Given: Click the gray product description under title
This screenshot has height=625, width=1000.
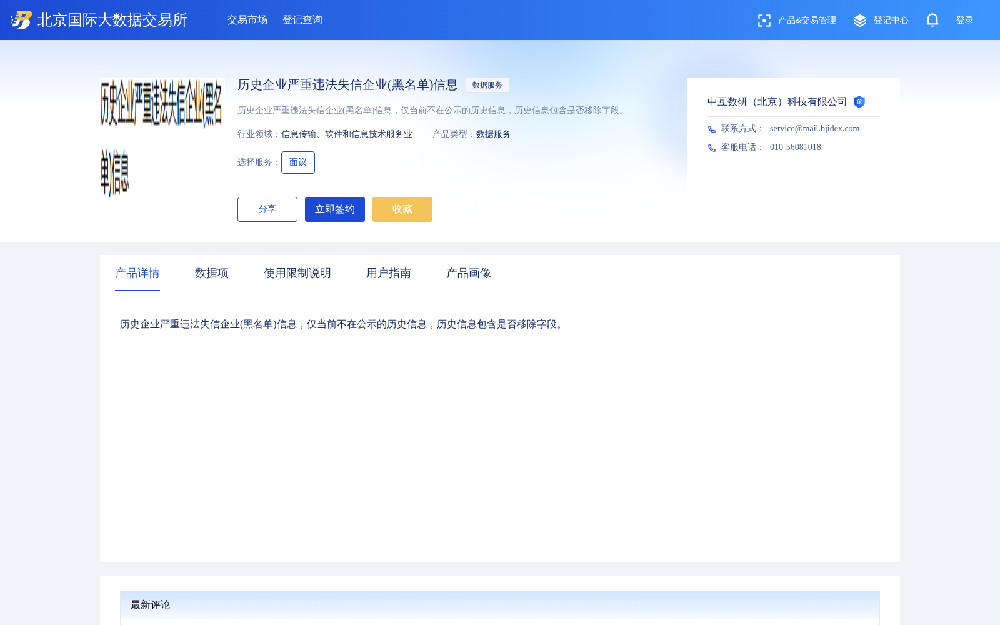Looking at the screenshot, I should pyautogui.click(x=432, y=111).
